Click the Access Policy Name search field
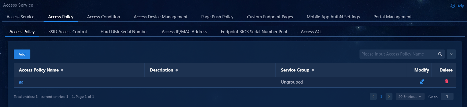This screenshot has width=467, height=107. pos(398,54)
